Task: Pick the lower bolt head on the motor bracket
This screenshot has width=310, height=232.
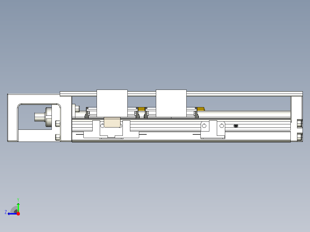Action: tap(58, 137)
